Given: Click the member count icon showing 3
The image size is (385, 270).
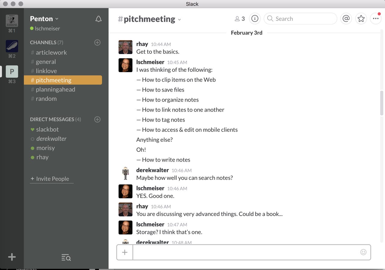Looking at the screenshot, I should (240, 18).
